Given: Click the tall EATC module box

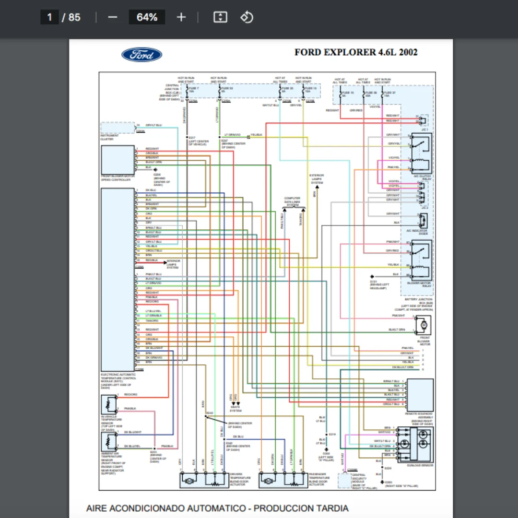Looking at the screenshot, I should tap(118, 280).
